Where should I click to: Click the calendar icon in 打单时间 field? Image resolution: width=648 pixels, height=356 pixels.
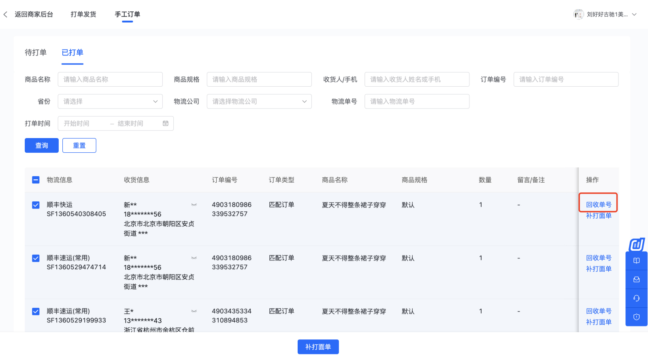pos(166,124)
